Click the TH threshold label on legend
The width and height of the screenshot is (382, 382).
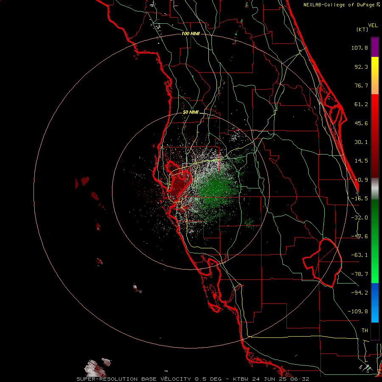[x=365, y=330]
